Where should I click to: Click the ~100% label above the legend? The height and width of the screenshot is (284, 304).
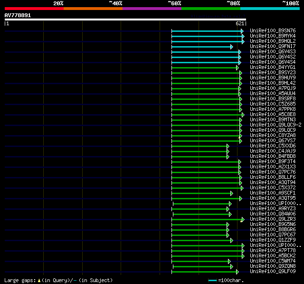(x=291, y=3)
